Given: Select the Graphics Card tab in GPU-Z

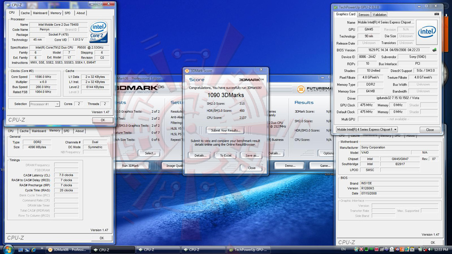Looking at the screenshot, I should tap(346, 14).
